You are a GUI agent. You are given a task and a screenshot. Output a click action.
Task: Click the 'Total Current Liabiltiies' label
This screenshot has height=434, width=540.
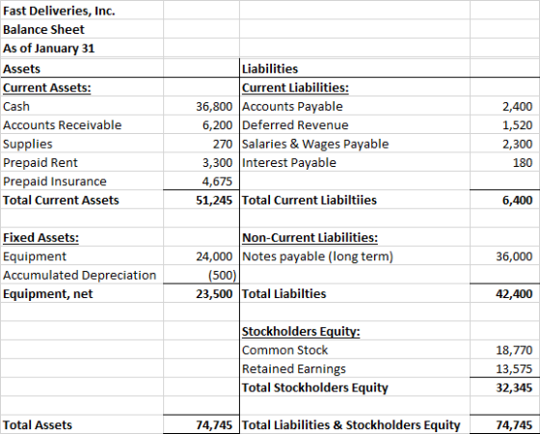click(x=310, y=201)
